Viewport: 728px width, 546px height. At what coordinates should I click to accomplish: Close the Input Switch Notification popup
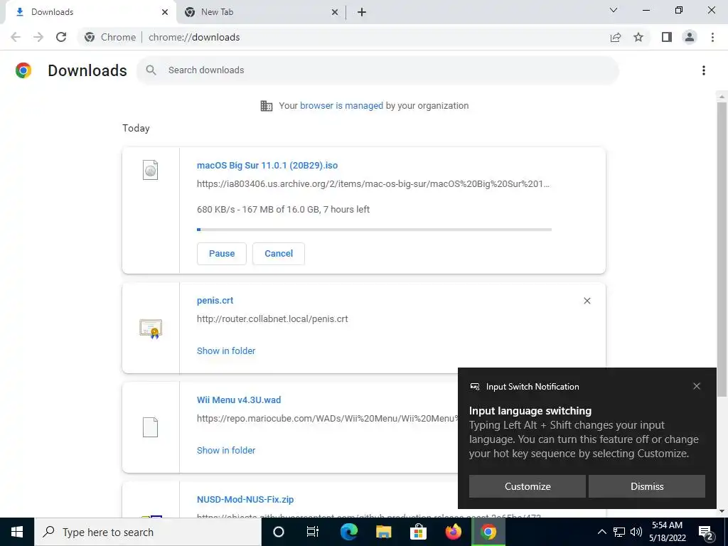[697, 386]
